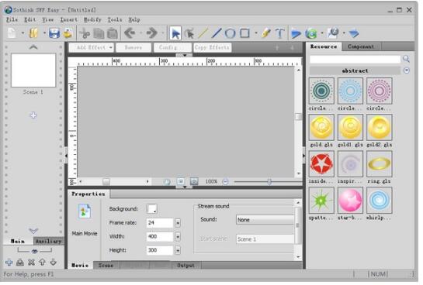Image resolution: width=423 pixels, height=285 pixels.
Task: Select the blue whirlp resource thumbnail
Action: [x=379, y=201]
